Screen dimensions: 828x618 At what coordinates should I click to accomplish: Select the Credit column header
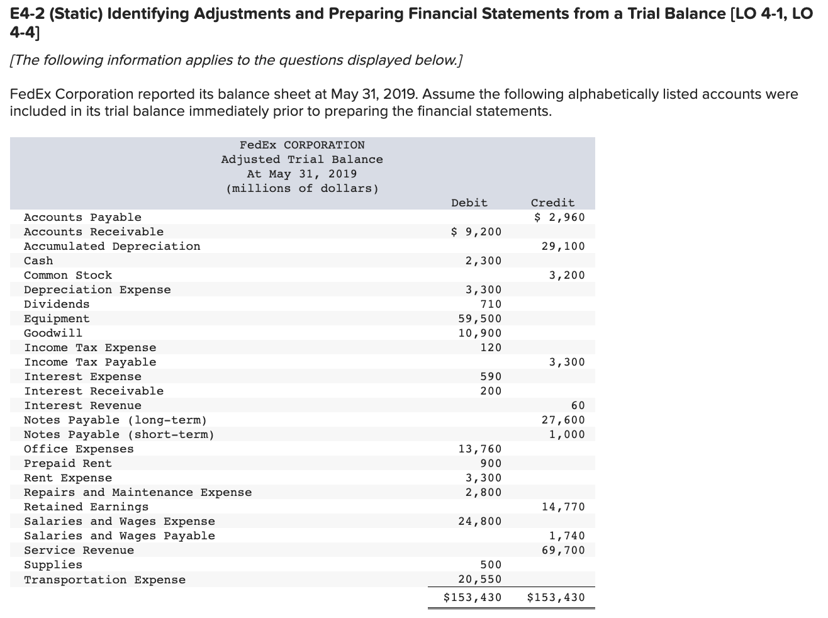tap(552, 203)
